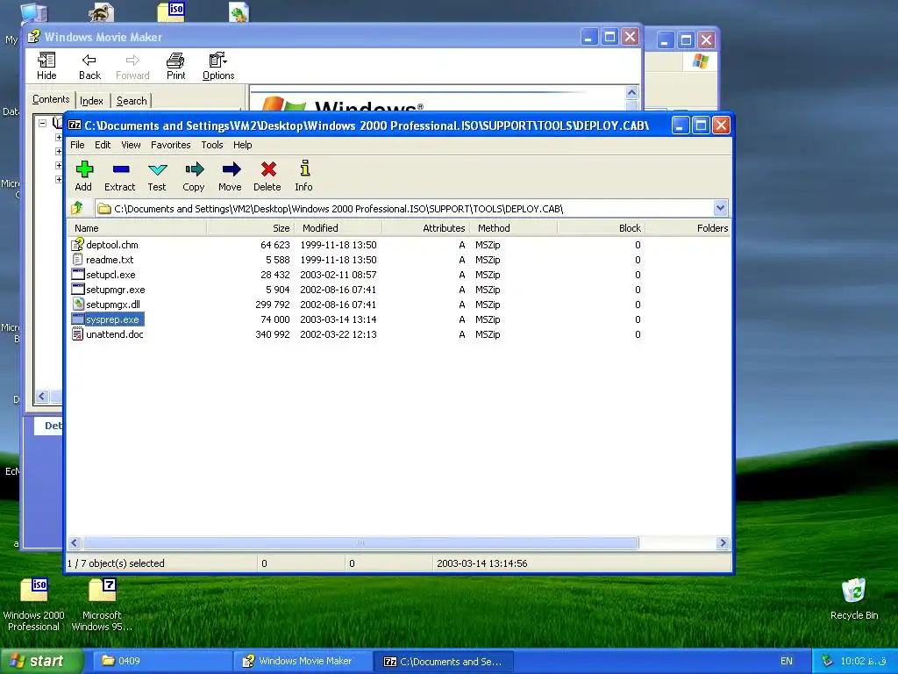This screenshot has width=898, height=674.
Task: Collapse the top tree node in Contents pane
Action: 42,123
